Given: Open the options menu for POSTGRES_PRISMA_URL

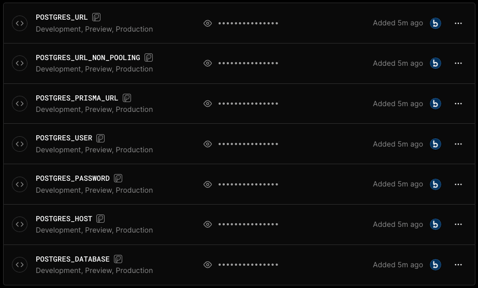Looking at the screenshot, I should coord(458,104).
